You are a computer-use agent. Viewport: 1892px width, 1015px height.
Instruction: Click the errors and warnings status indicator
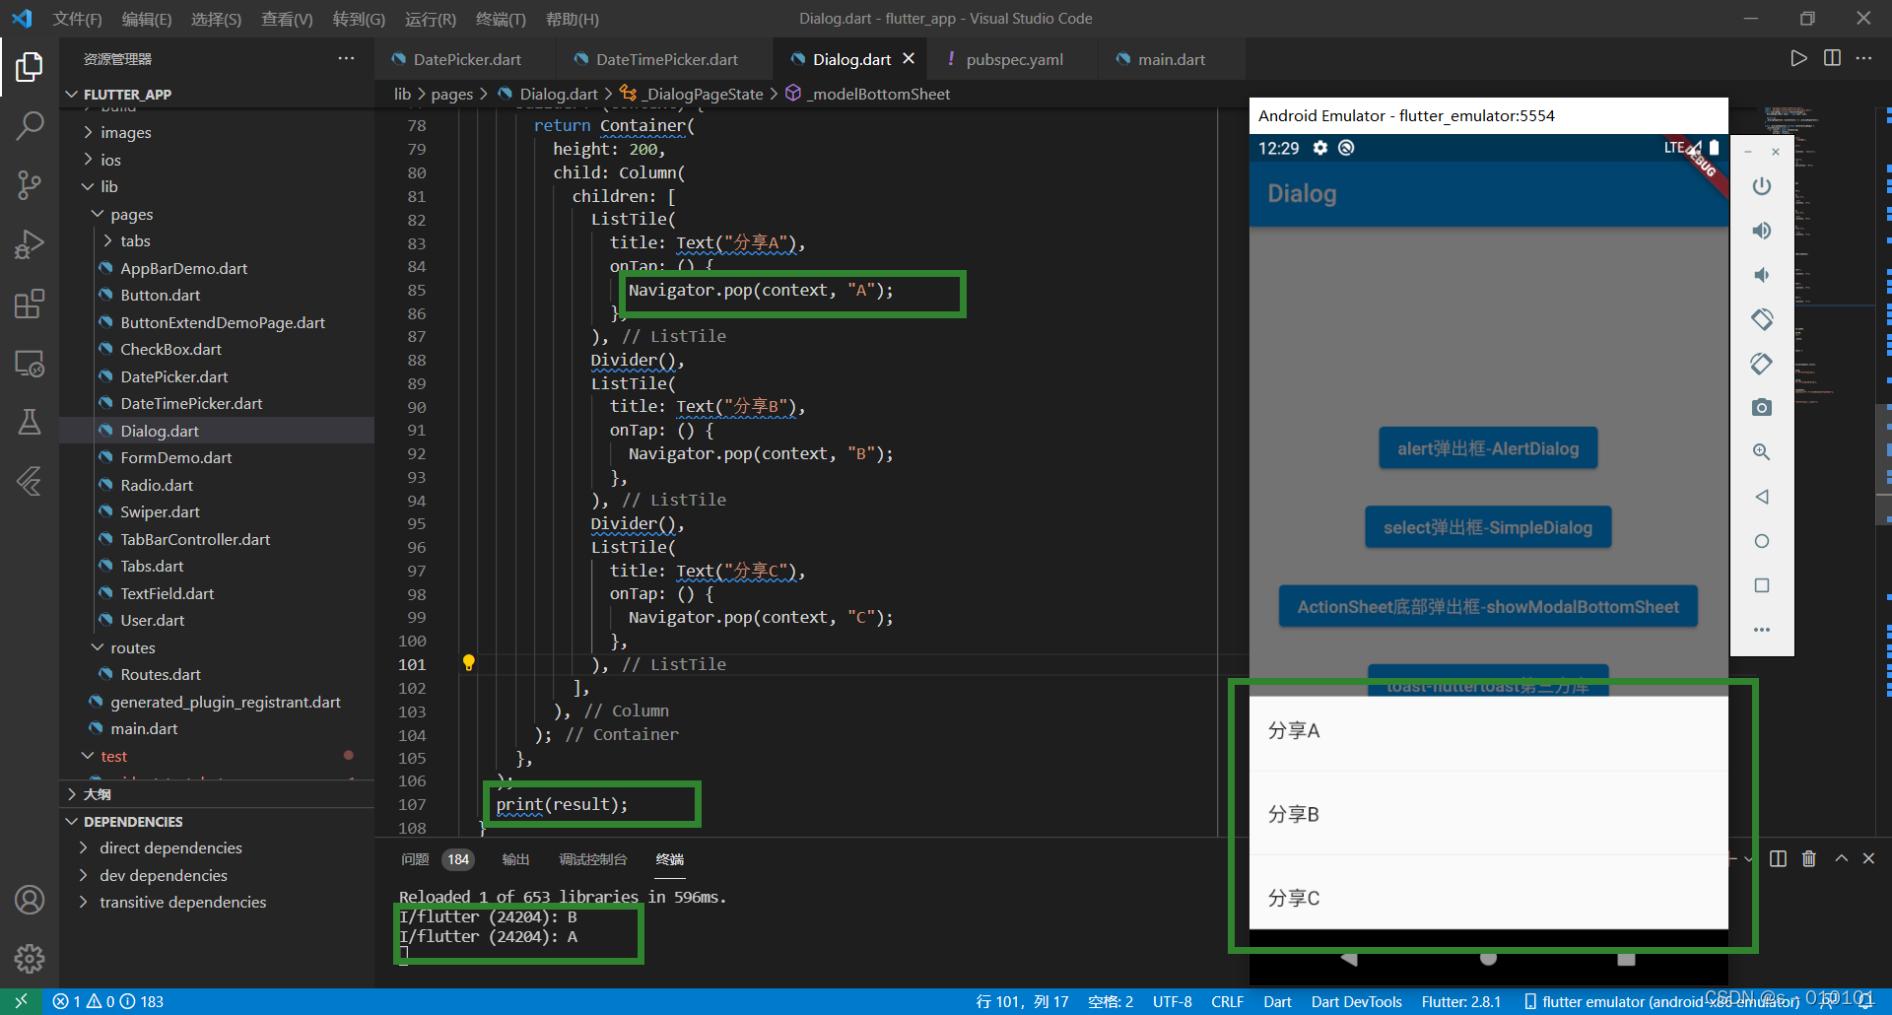(x=107, y=1001)
